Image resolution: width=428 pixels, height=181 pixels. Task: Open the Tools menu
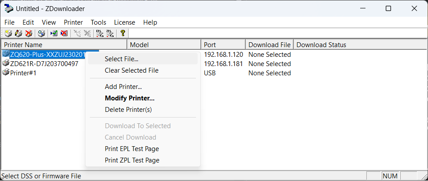[99, 22]
